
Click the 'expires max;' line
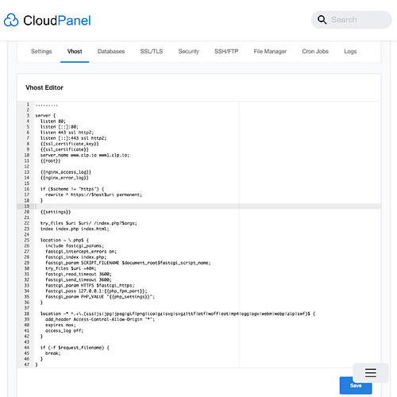(60, 325)
